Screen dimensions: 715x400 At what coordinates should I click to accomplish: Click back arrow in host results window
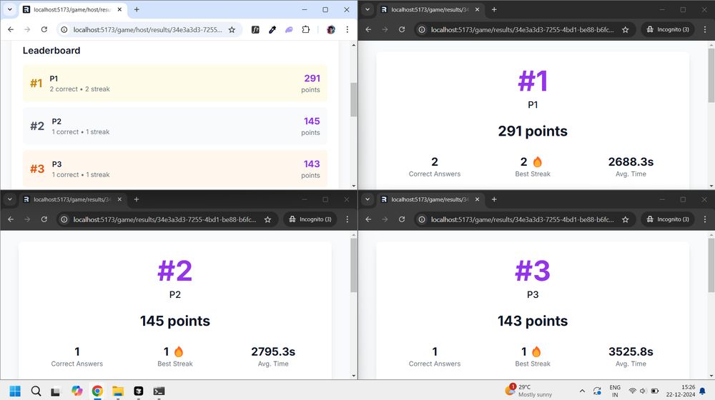point(11,29)
